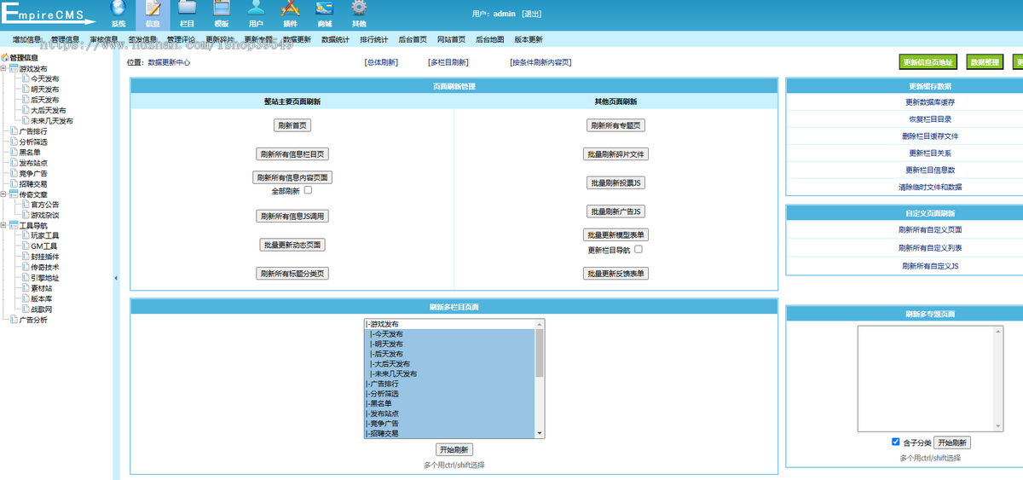
Task: Click the page icon beside 官方公告
Action: tap(25, 205)
